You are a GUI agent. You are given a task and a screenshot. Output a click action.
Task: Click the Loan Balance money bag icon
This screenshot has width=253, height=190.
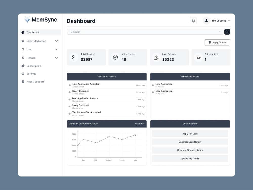[x=156, y=57]
